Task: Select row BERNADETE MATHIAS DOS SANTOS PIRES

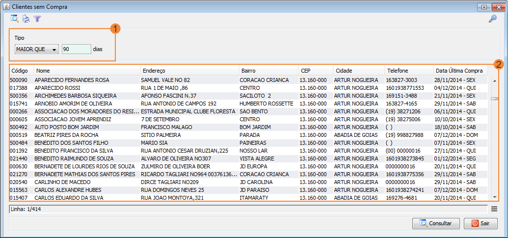Action: click(x=248, y=174)
